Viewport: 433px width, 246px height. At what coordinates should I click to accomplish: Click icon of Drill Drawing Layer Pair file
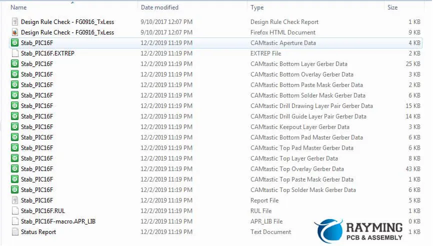pos(15,106)
